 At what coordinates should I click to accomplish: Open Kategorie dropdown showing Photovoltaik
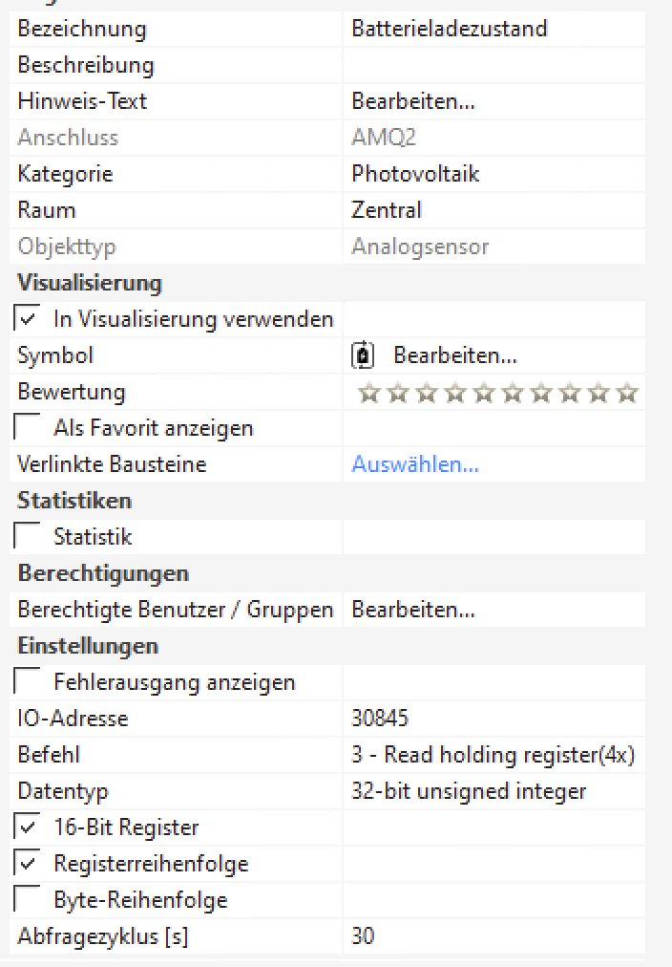point(494,174)
